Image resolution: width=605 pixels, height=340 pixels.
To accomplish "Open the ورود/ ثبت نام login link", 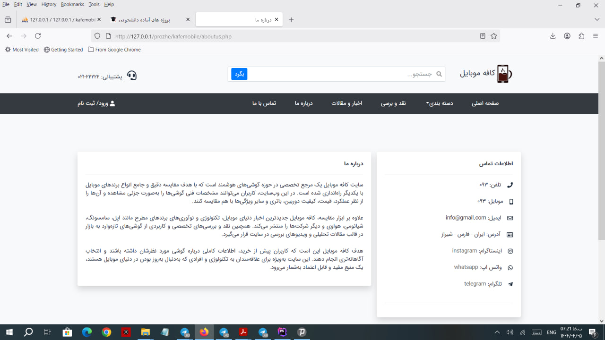I will [96, 103].
